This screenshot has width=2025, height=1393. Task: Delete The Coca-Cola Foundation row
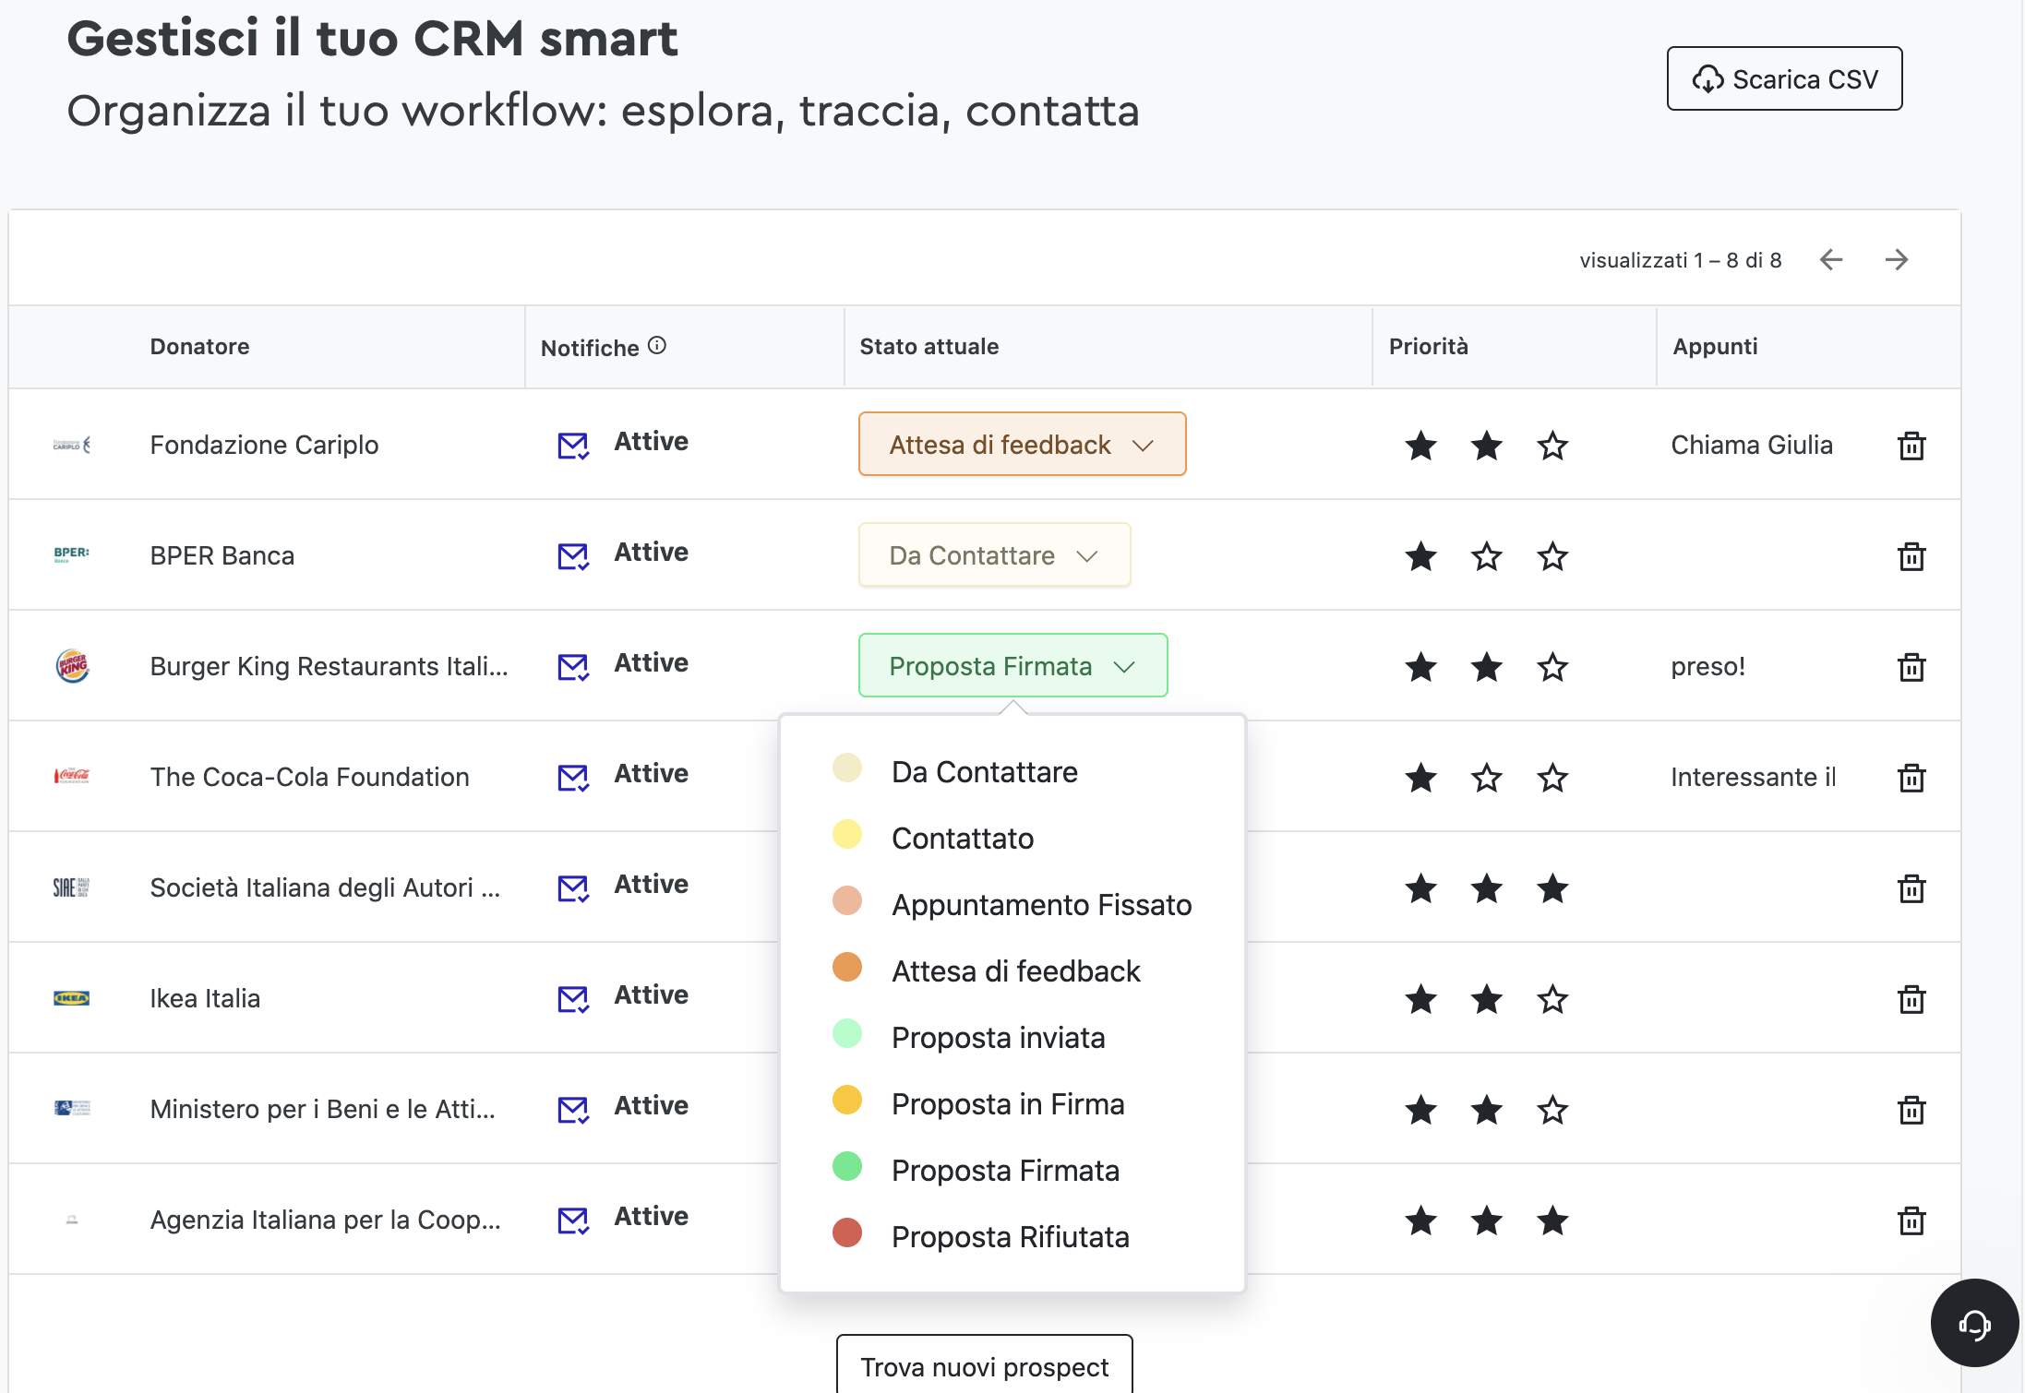[x=1911, y=778]
